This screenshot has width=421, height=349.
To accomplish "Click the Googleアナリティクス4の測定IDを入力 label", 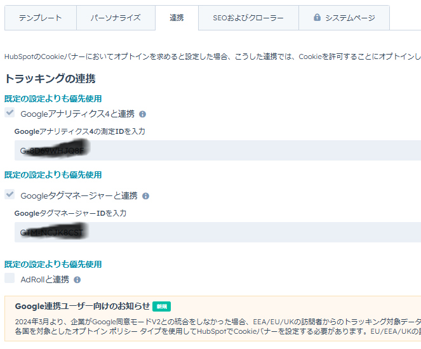I will (x=80, y=131).
